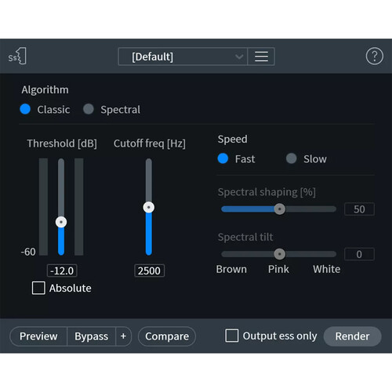Open the preset hamburger menu
Viewport: 392px width, 392px height.
261,56
